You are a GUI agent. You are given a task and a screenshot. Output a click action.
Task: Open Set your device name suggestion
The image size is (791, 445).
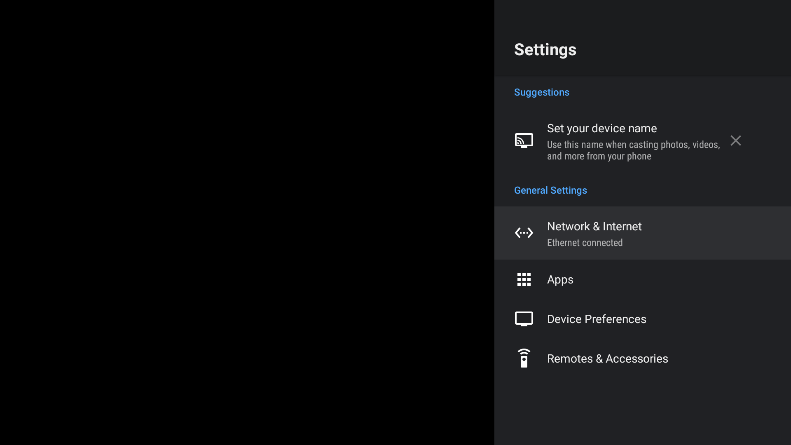coord(643,141)
